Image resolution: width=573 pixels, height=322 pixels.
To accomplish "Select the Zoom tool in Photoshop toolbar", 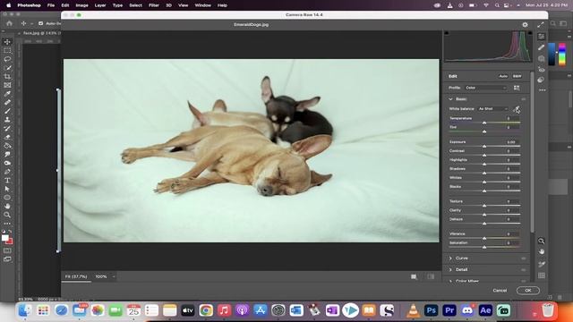I will click(7, 215).
